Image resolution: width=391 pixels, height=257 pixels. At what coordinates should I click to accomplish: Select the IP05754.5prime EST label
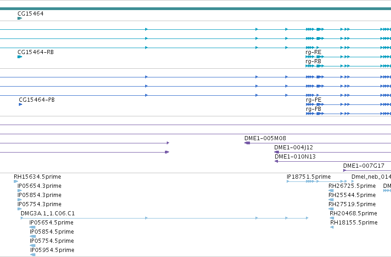pyautogui.click(x=52, y=241)
